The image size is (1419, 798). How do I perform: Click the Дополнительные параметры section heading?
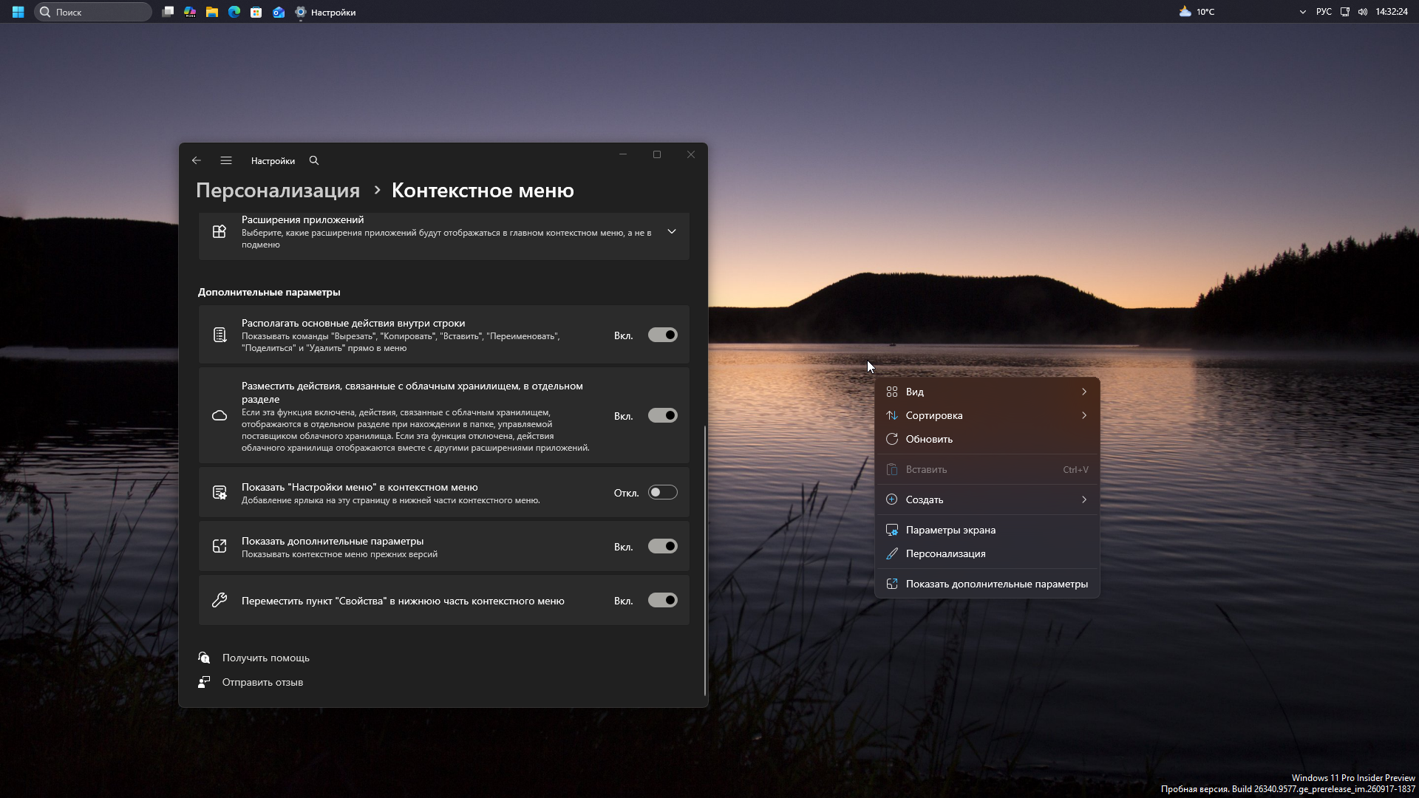point(269,293)
